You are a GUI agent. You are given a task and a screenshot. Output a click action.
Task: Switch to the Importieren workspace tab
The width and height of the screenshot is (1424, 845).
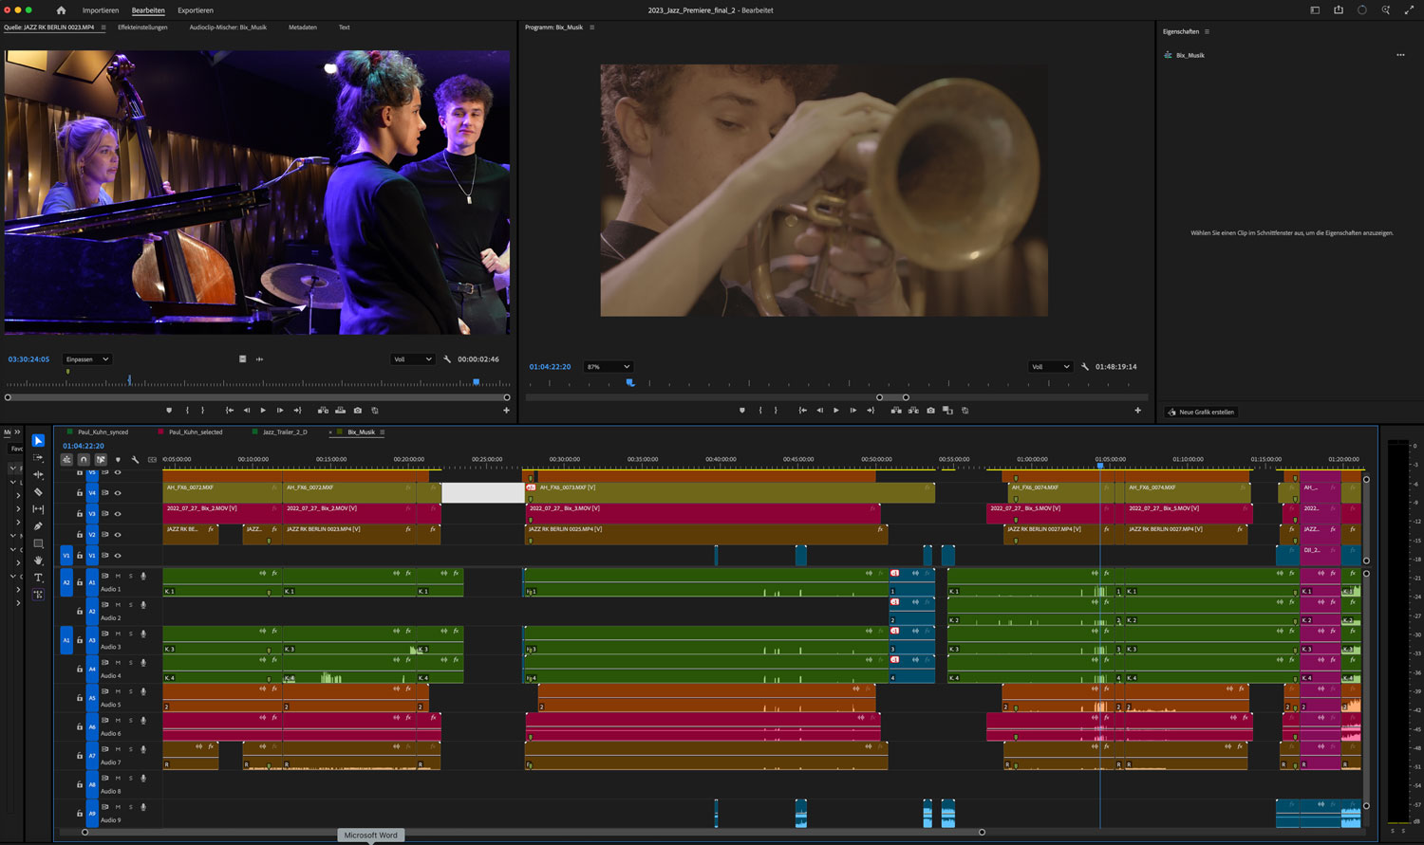click(101, 10)
